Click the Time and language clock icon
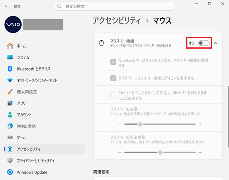229x180 pixels. click(10, 126)
